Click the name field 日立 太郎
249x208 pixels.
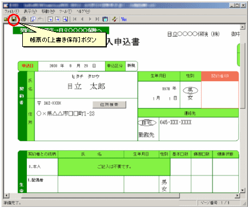click(86, 86)
